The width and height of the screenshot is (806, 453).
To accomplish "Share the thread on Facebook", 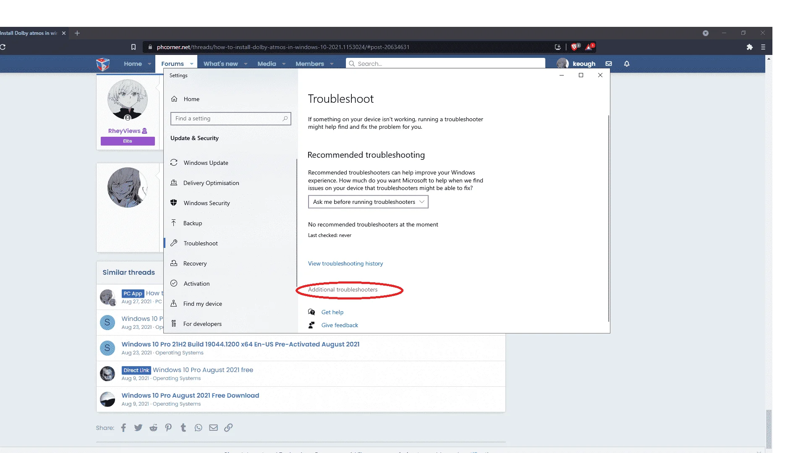I will tap(123, 428).
